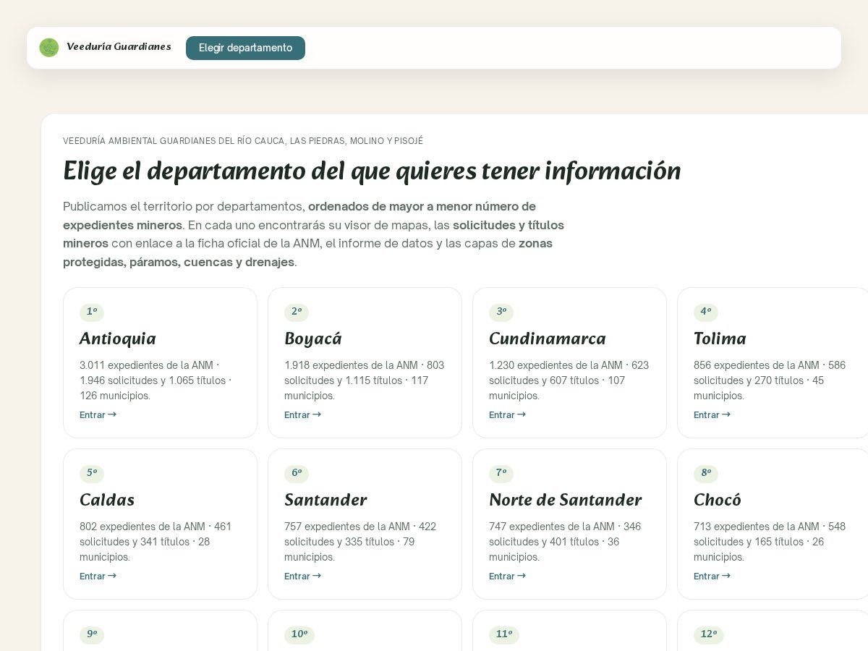Screen dimensions: 868x651
Task: Click the 11º rank badge
Action: coord(504,634)
